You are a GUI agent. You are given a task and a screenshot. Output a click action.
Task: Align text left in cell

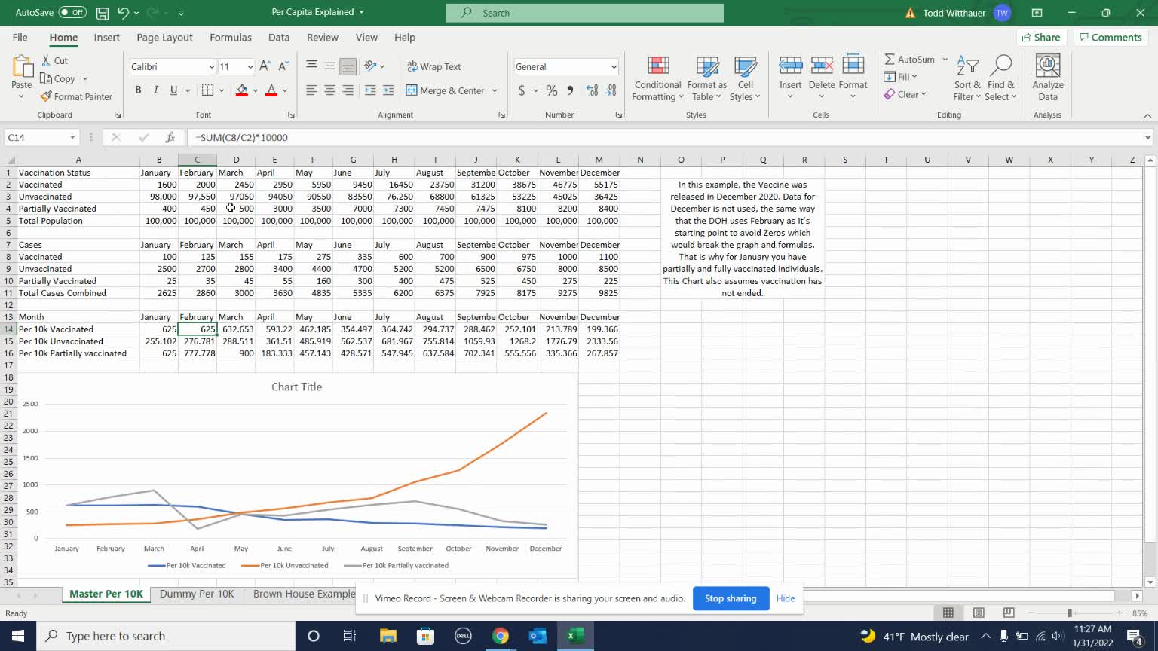point(311,90)
